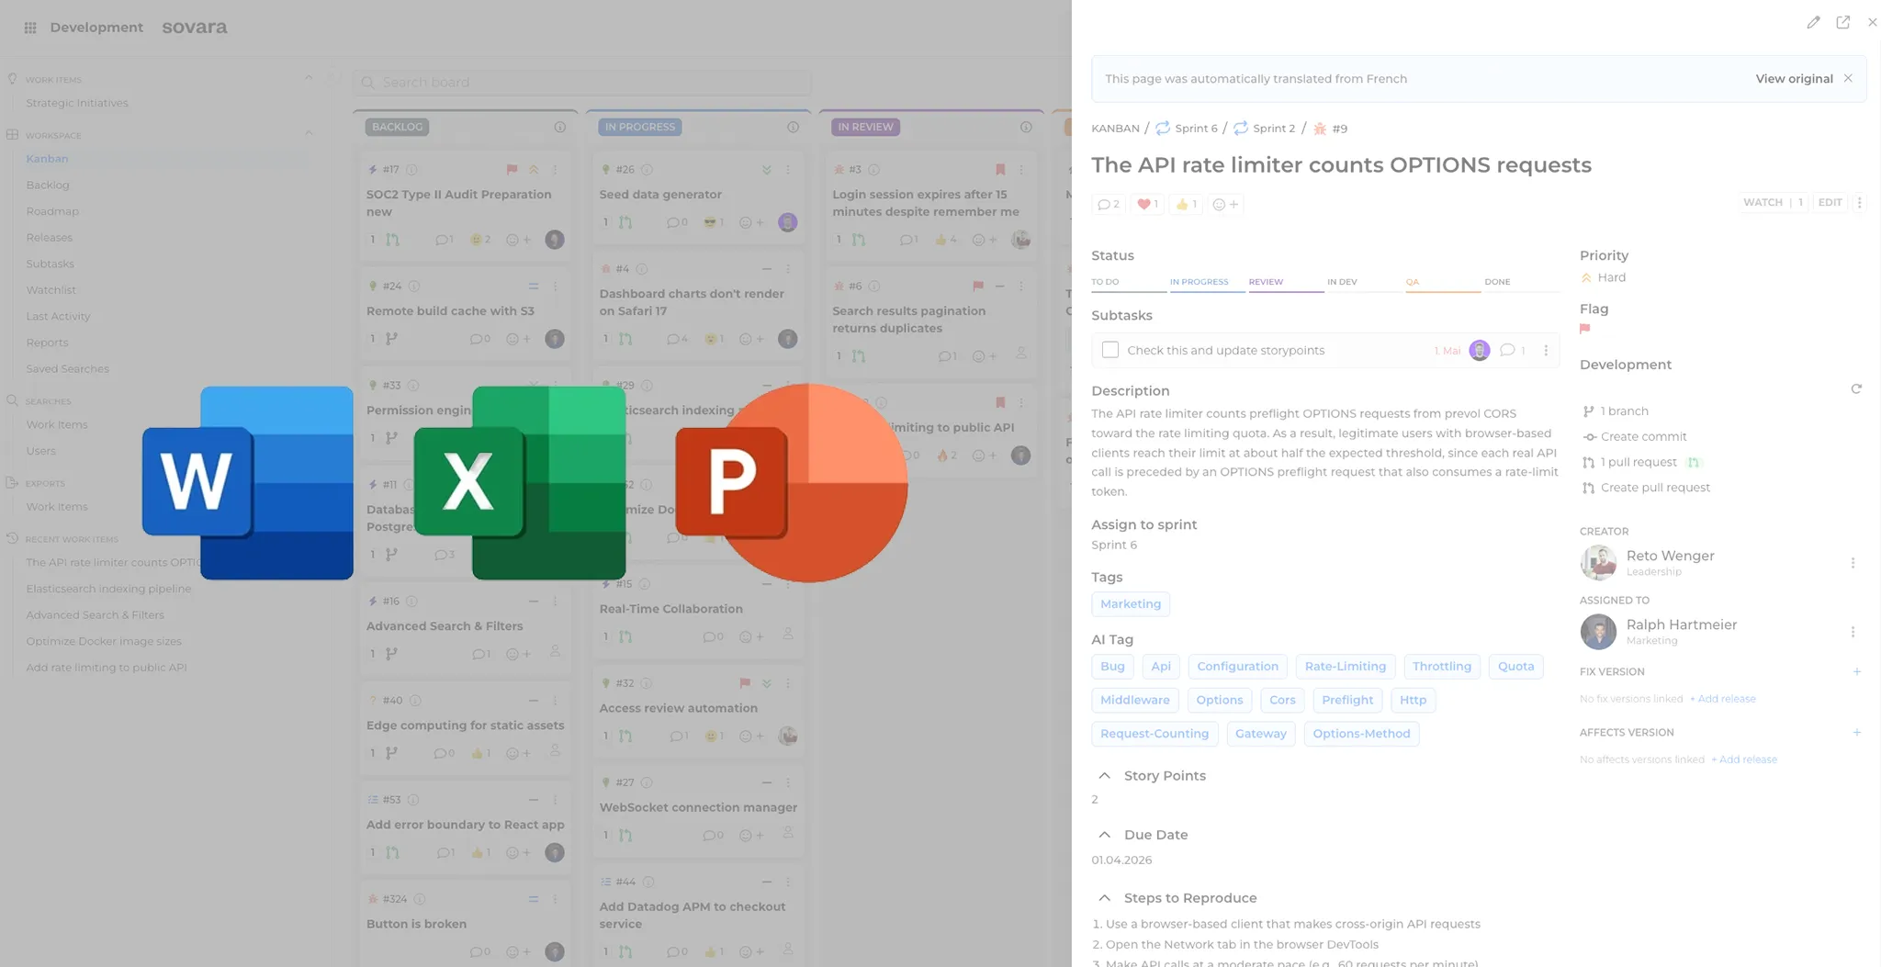1881x967 pixels.
Task: Toggle the thumbs-up reaction on the work item
Action: (1187, 204)
